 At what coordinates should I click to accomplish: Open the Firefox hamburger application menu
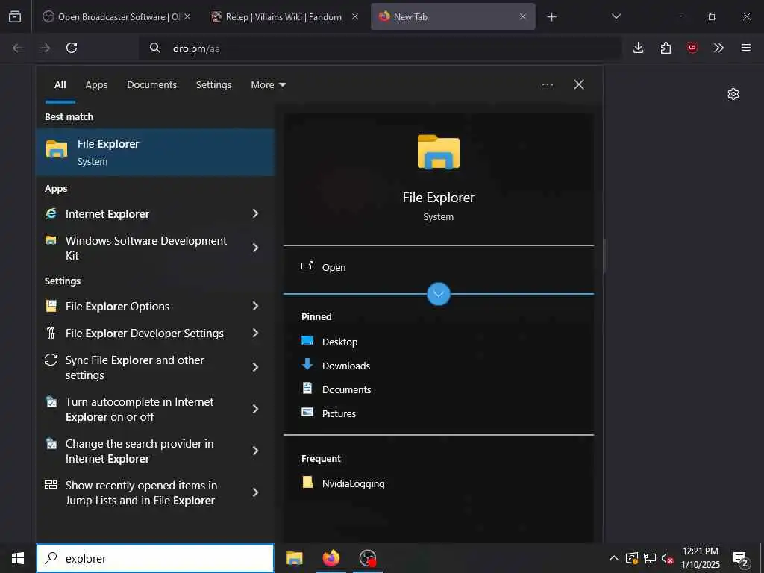pos(746,48)
